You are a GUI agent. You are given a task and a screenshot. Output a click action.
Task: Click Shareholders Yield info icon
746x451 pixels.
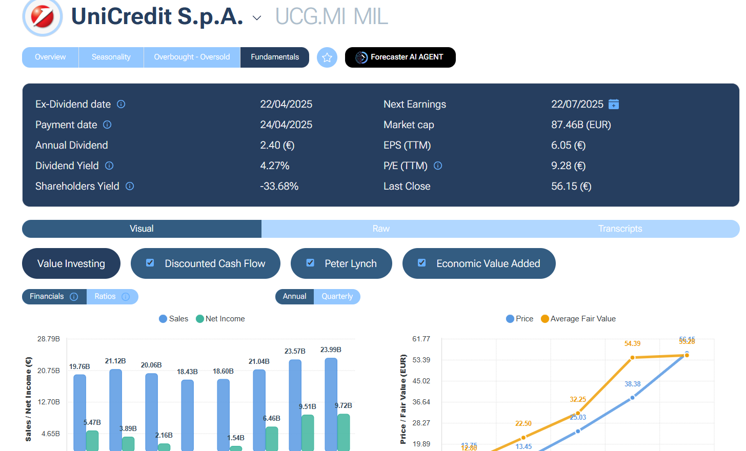click(130, 186)
